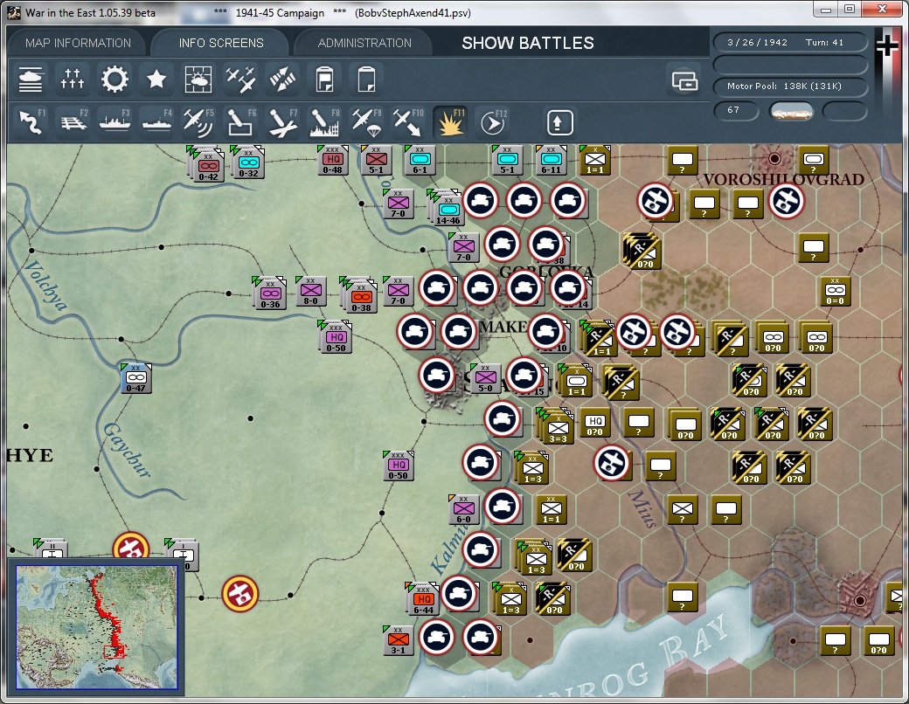Click the Voroshilovgrad city marker
The height and width of the screenshot is (704, 909).
click(774, 158)
